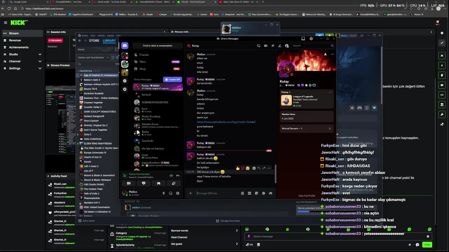Hide user profile panel in Discord header
Screen dimensions: 449x252
click(287, 45)
